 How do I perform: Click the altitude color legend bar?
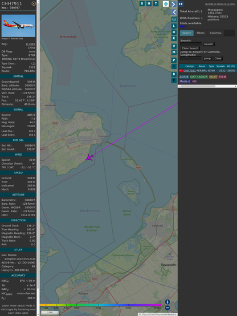click(x=100, y=305)
